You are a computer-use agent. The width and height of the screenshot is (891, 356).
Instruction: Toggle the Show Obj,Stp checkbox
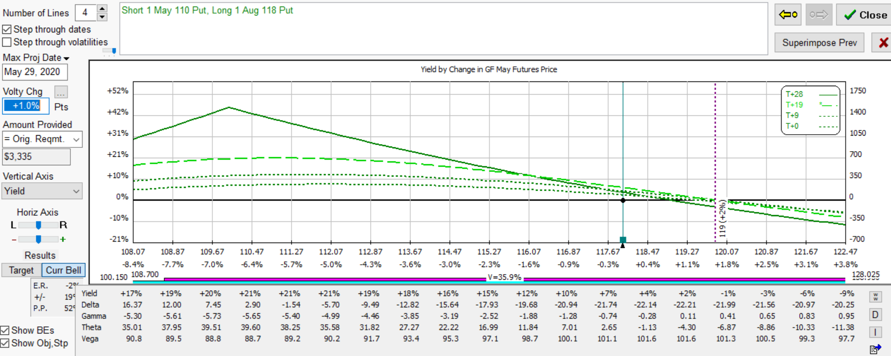click(x=5, y=343)
